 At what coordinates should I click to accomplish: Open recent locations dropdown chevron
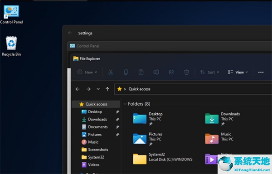(98, 89)
